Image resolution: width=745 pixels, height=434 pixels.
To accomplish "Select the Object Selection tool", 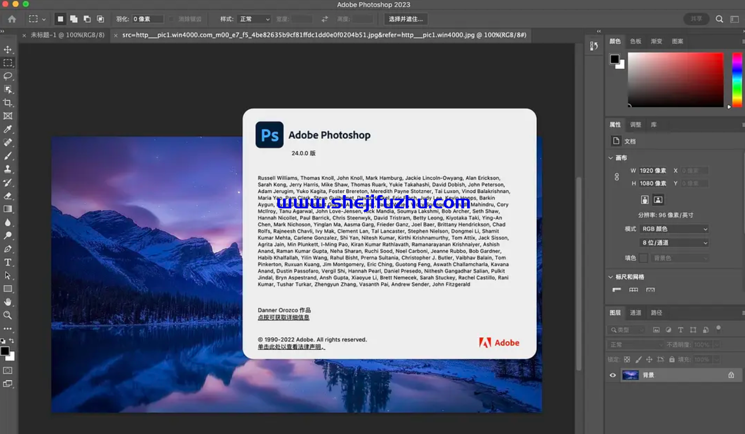I will [8, 89].
